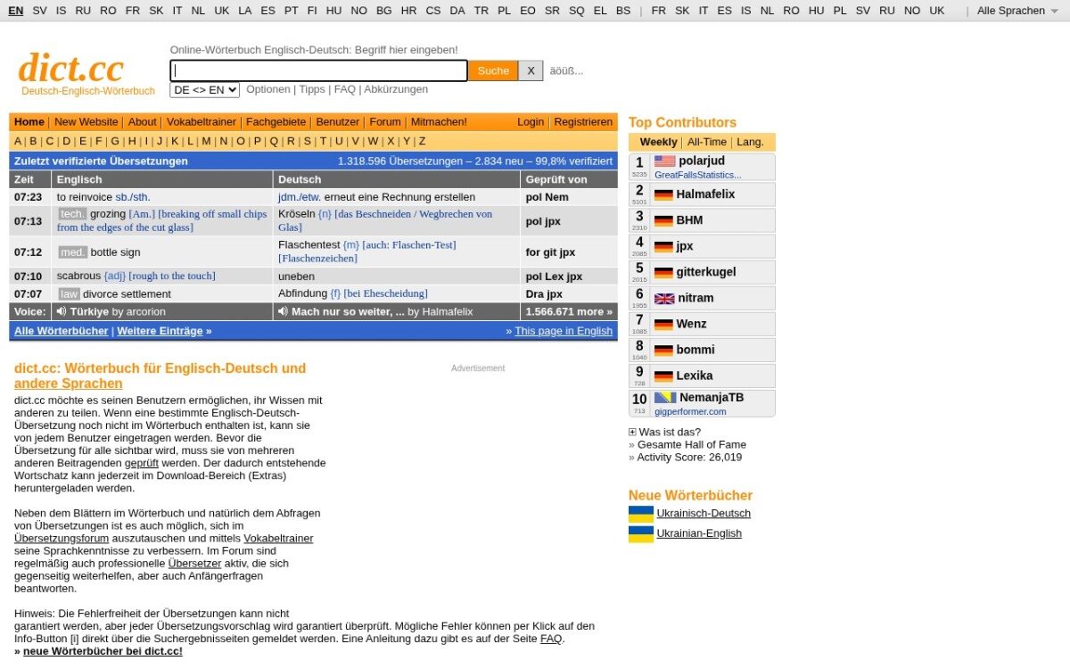Screen dimensions: 1070x669
Task: Play the 'Mach nur so weiter' audio speaker icon
Action: pos(283,312)
